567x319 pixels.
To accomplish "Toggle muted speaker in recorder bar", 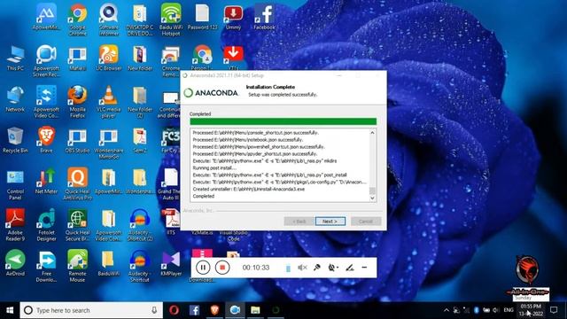I will pyautogui.click(x=302, y=268).
